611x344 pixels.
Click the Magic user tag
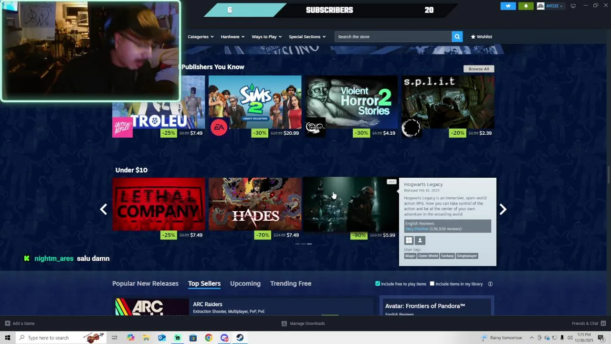pyautogui.click(x=411, y=256)
